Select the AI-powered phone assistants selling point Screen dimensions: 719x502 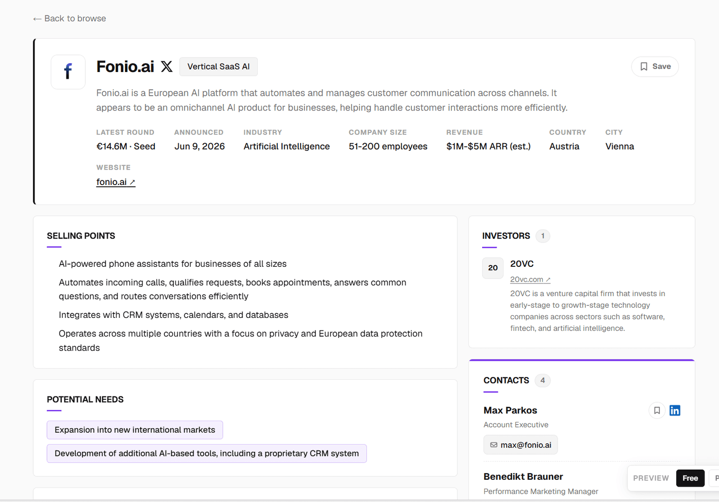pyautogui.click(x=173, y=264)
